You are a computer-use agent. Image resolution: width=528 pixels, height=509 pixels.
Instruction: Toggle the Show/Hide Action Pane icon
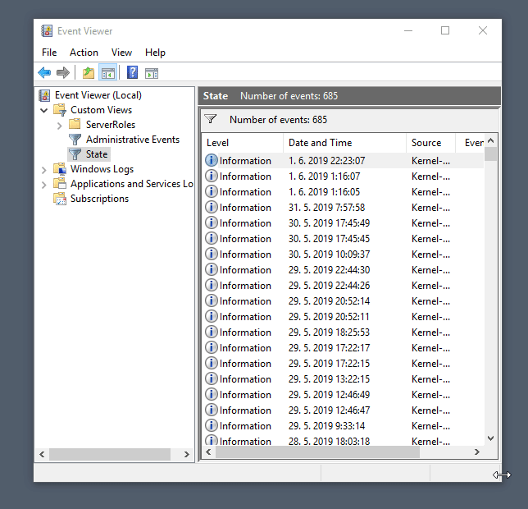[x=152, y=73]
